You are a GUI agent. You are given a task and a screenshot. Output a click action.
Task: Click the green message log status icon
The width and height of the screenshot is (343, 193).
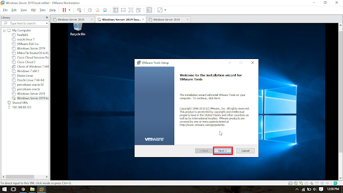pos(335,183)
